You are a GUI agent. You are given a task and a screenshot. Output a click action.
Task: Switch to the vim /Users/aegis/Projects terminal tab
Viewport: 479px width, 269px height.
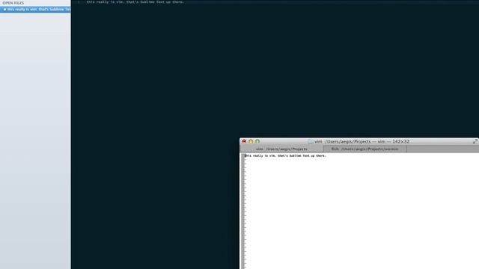click(x=281, y=149)
